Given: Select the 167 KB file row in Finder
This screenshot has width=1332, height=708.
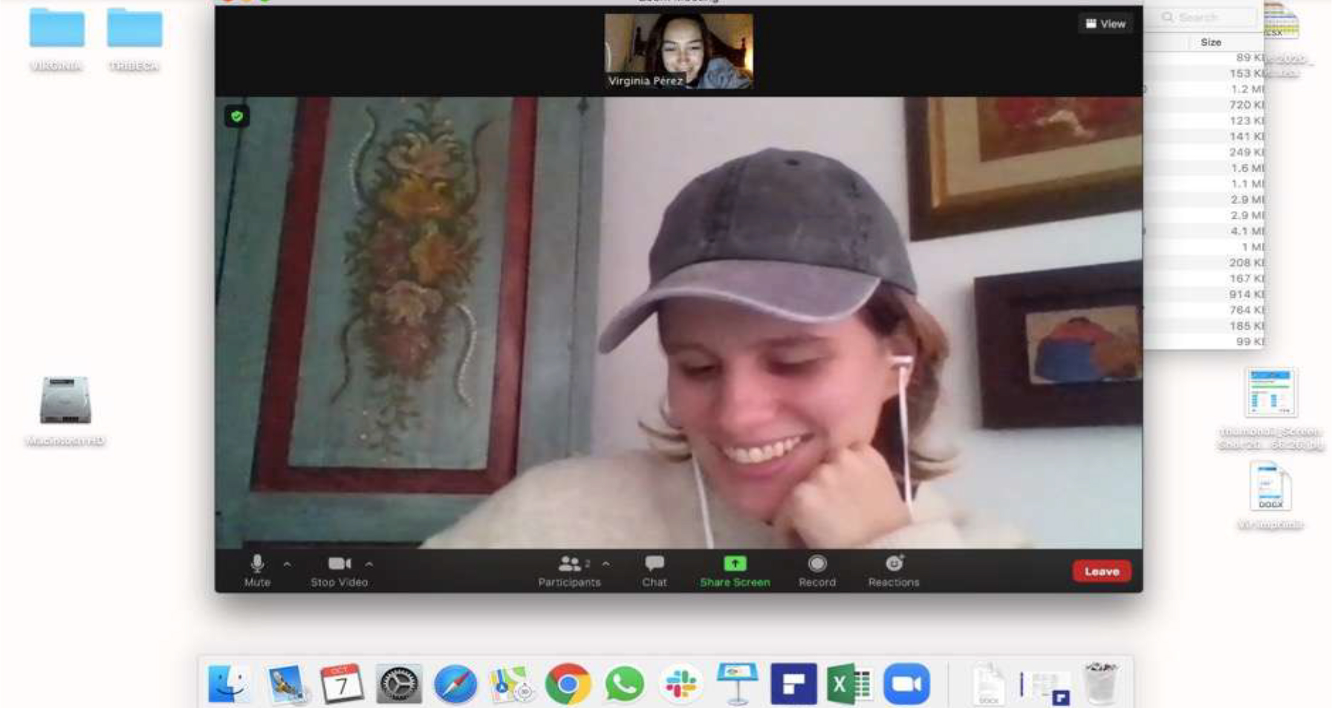Looking at the screenshot, I should [1203, 278].
